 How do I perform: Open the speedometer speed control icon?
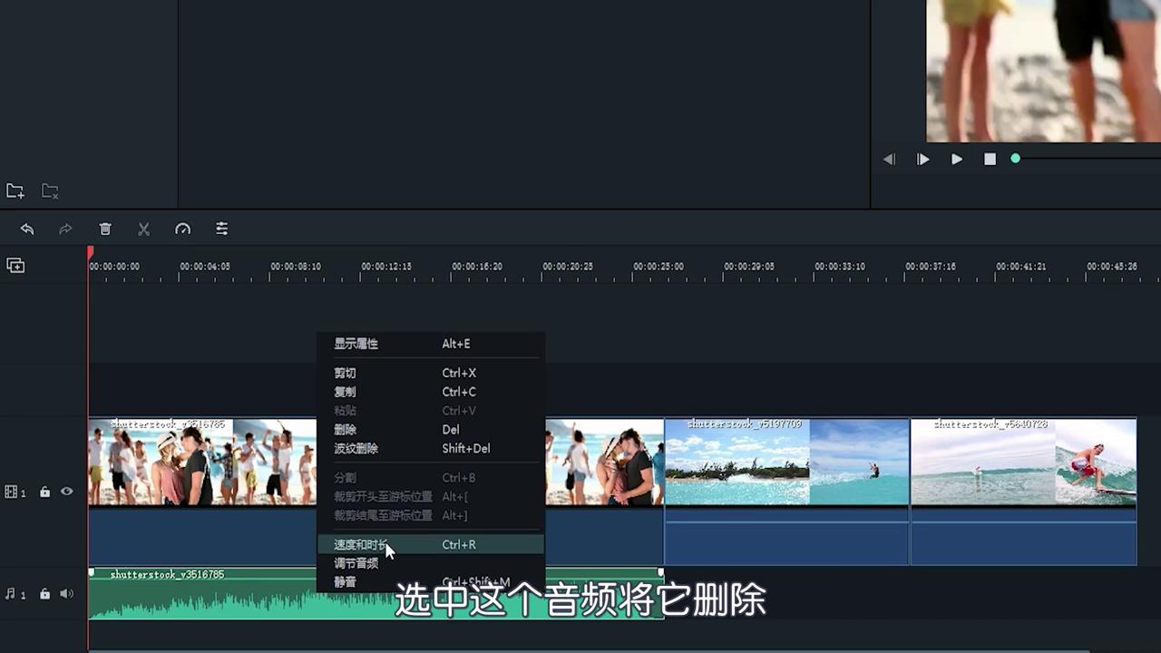click(x=183, y=229)
